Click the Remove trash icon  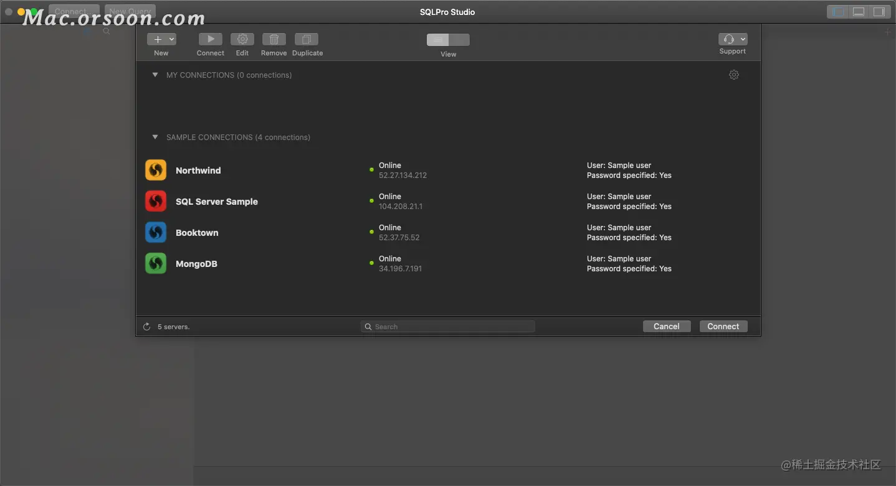tap(274, 39)
